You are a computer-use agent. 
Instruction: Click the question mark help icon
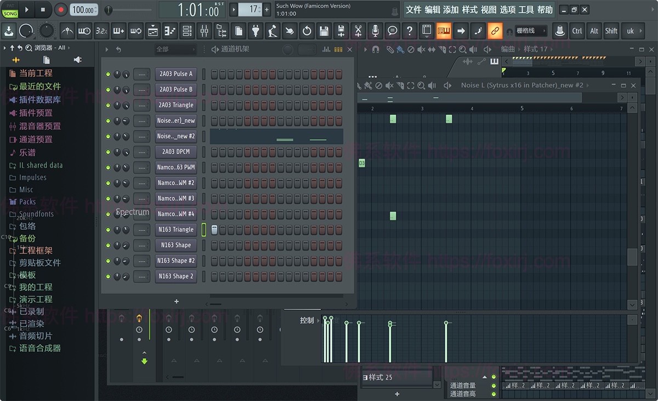pos(409,31)
